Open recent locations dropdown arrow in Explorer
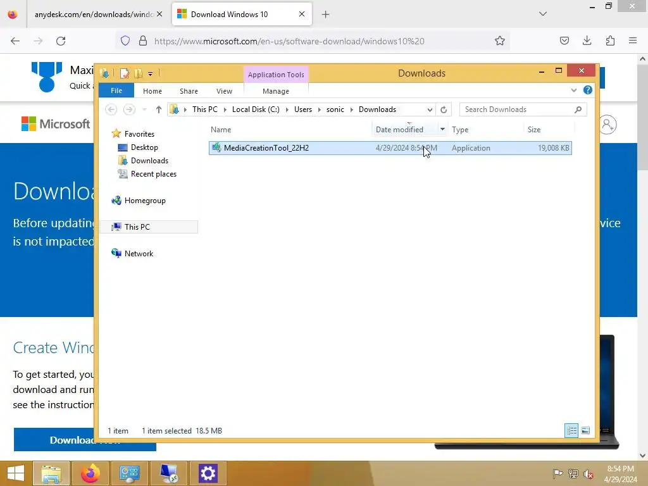Image resolution: width=648 pixels, height=486 pixels. 144,109
